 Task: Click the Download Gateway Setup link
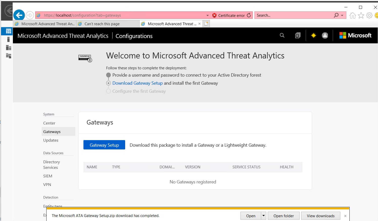pos(138,83)
